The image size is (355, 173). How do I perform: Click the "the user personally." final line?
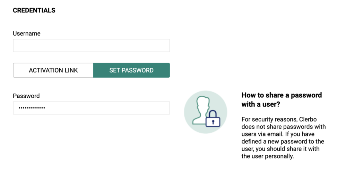(268, 156)
